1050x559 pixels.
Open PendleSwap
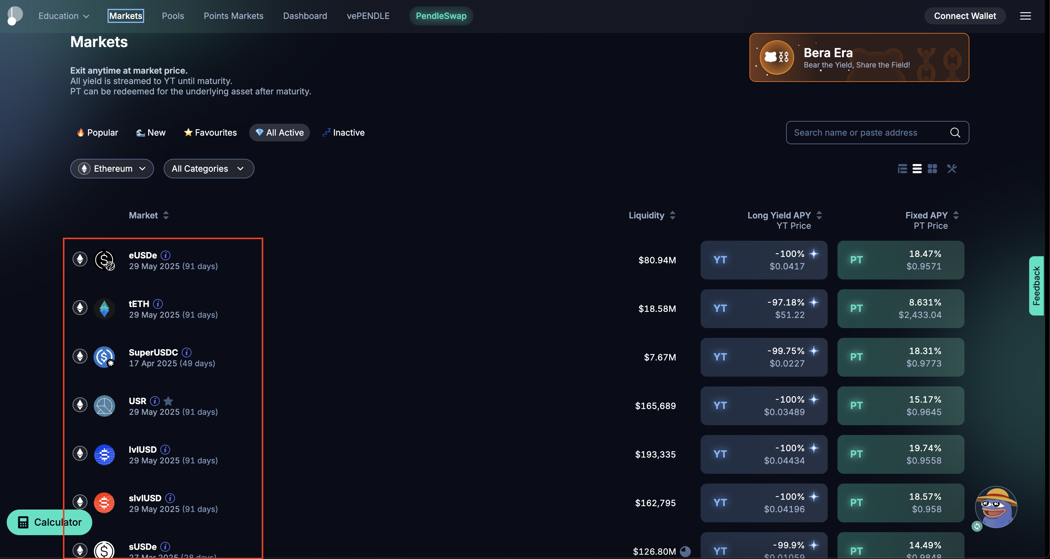(x=441, y=16)
